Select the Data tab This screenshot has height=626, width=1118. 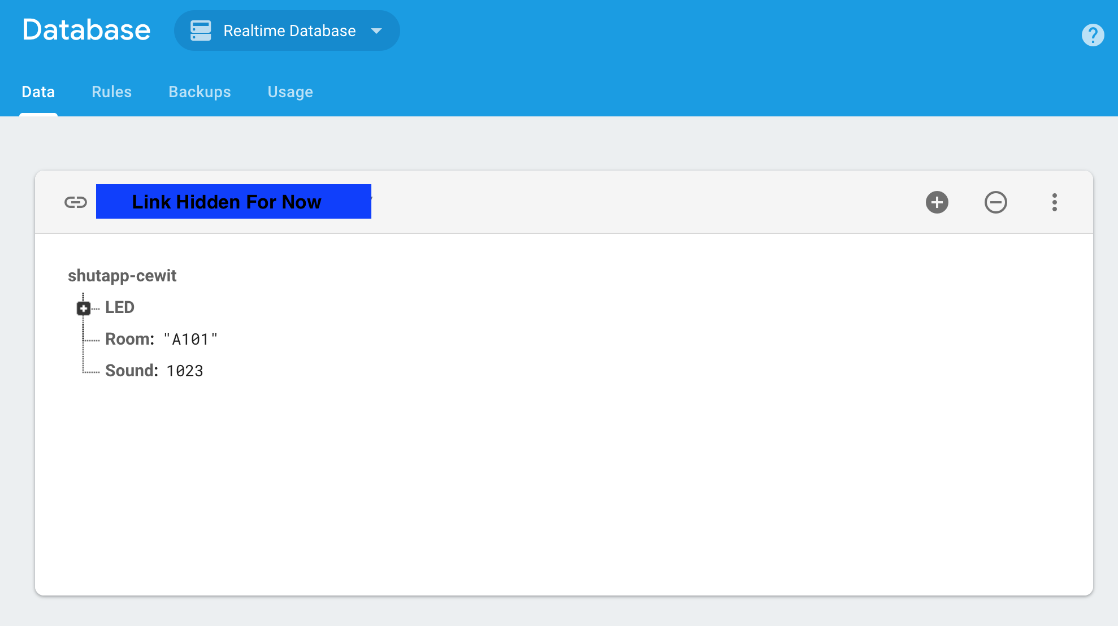click(38, 92)
